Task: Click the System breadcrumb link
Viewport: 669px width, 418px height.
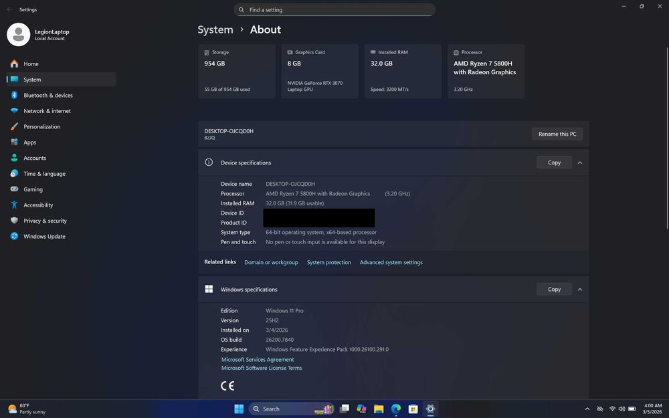Action: point(215,29)
